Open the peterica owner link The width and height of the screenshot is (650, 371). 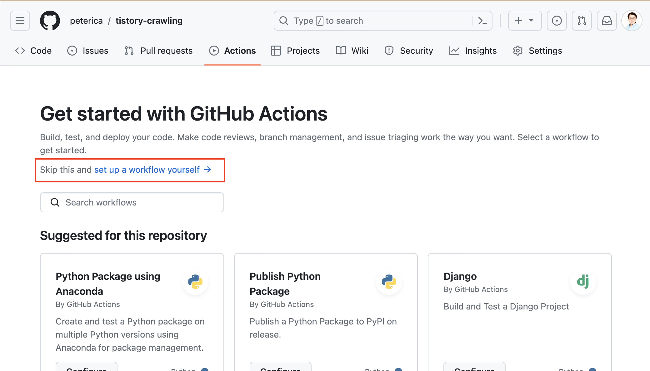pyautogui.click(x=86, y=21)
